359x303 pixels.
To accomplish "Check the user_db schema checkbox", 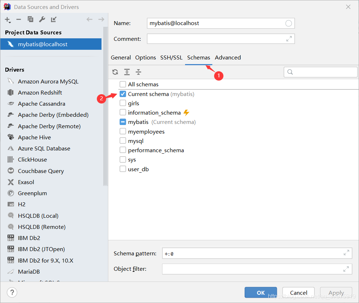I will tap(123, 169).
